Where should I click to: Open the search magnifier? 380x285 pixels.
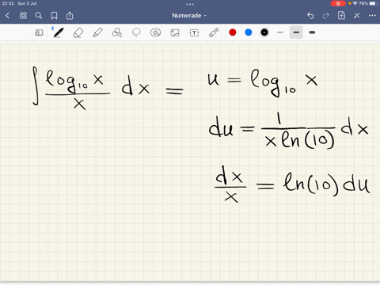tap(39, 16)
